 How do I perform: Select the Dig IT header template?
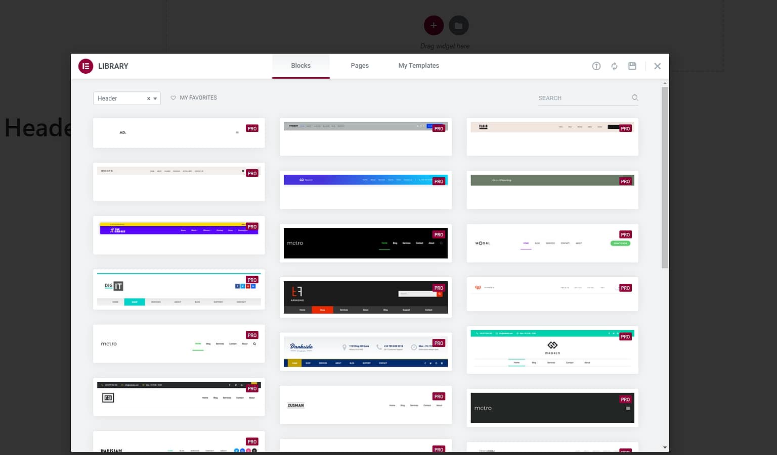[x=179, y=289]
